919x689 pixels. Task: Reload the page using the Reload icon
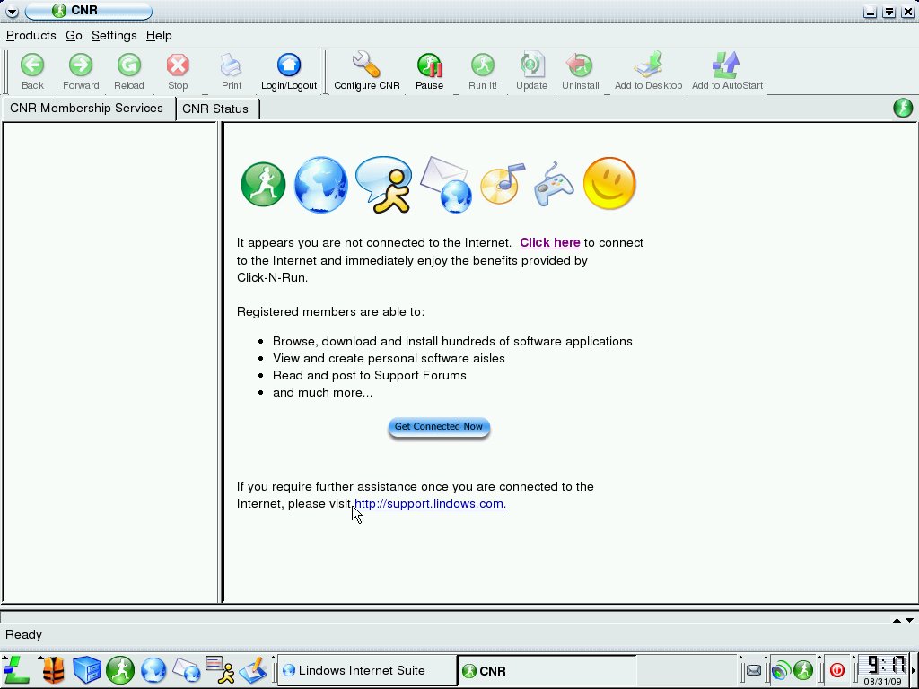tap(129, 72)
